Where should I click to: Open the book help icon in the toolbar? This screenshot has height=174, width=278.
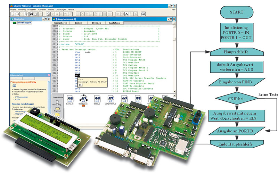(143, 14)
